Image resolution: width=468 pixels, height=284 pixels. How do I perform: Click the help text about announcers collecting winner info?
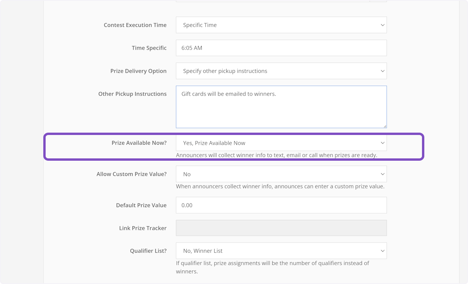point(277,155)
